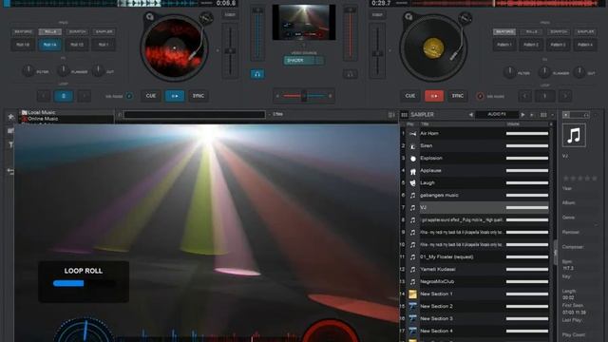
Task: Open the Shader video source dropdown
Action: [303, 61]
